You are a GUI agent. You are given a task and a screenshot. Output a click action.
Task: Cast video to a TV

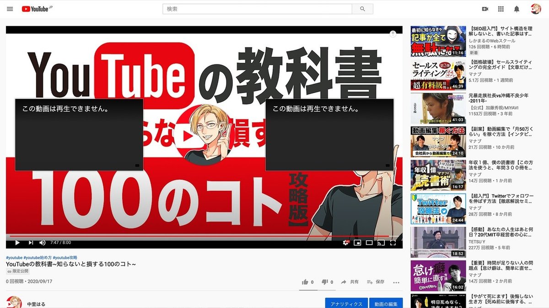tap(381, 242)
